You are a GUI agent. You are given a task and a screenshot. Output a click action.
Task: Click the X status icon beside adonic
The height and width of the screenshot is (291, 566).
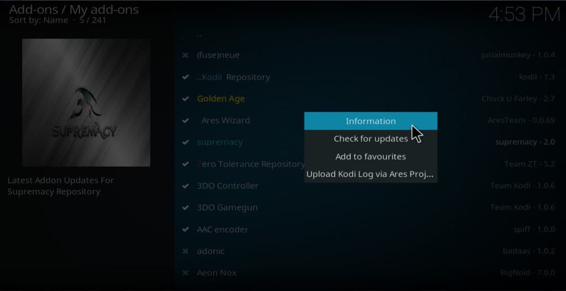click(x=185, y=251)
